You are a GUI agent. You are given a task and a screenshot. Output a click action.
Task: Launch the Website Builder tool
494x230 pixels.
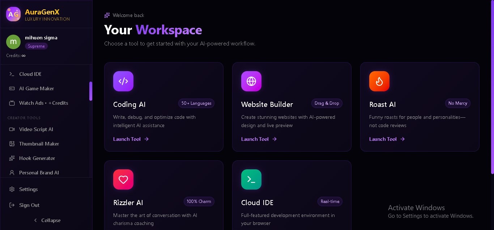pos(259,139)
